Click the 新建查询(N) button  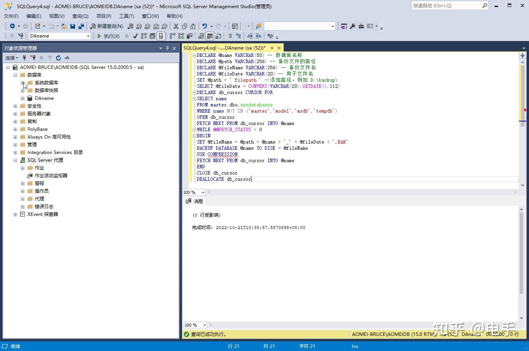(106, 26)
